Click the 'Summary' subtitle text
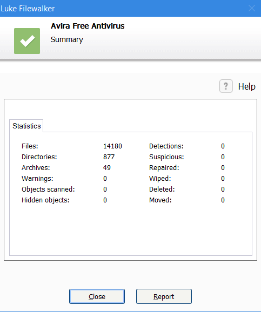The height and width of the screenshot is (312, 261). (67, 39)
